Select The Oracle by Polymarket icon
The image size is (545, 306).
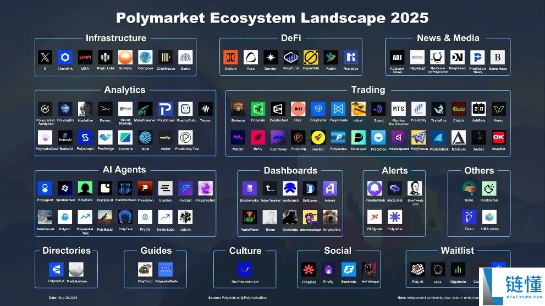[x=437, y=57]
